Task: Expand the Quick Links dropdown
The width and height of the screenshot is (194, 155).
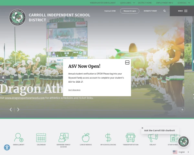Action: [127, 3]
